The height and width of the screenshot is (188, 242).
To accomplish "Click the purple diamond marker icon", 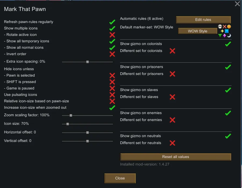I will (x=225, y=35).
